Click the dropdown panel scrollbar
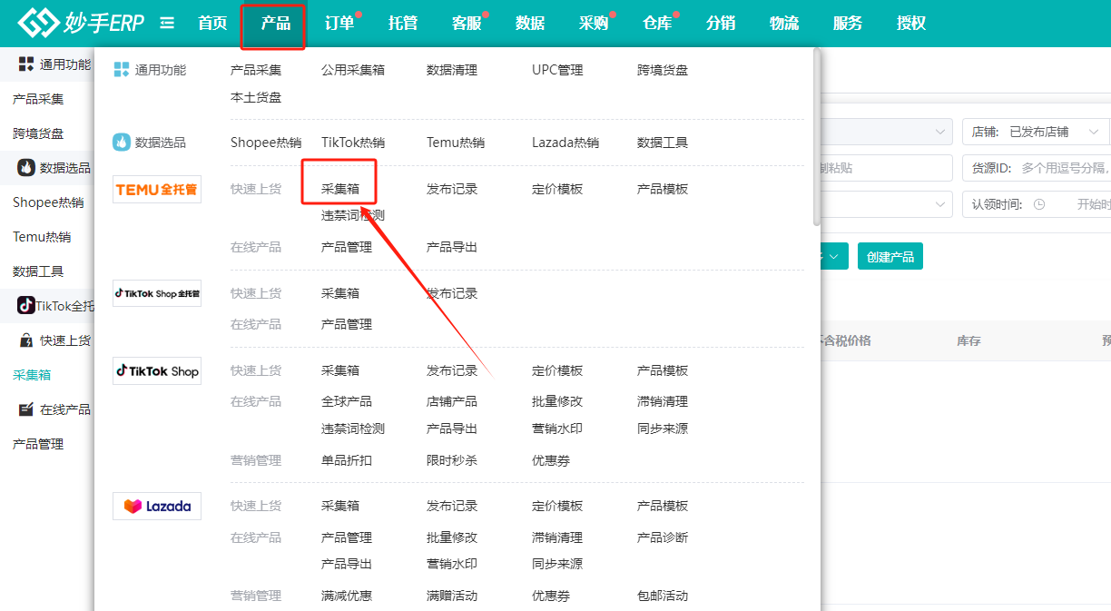Screen dimensions: 1111x611 [817, 136]
